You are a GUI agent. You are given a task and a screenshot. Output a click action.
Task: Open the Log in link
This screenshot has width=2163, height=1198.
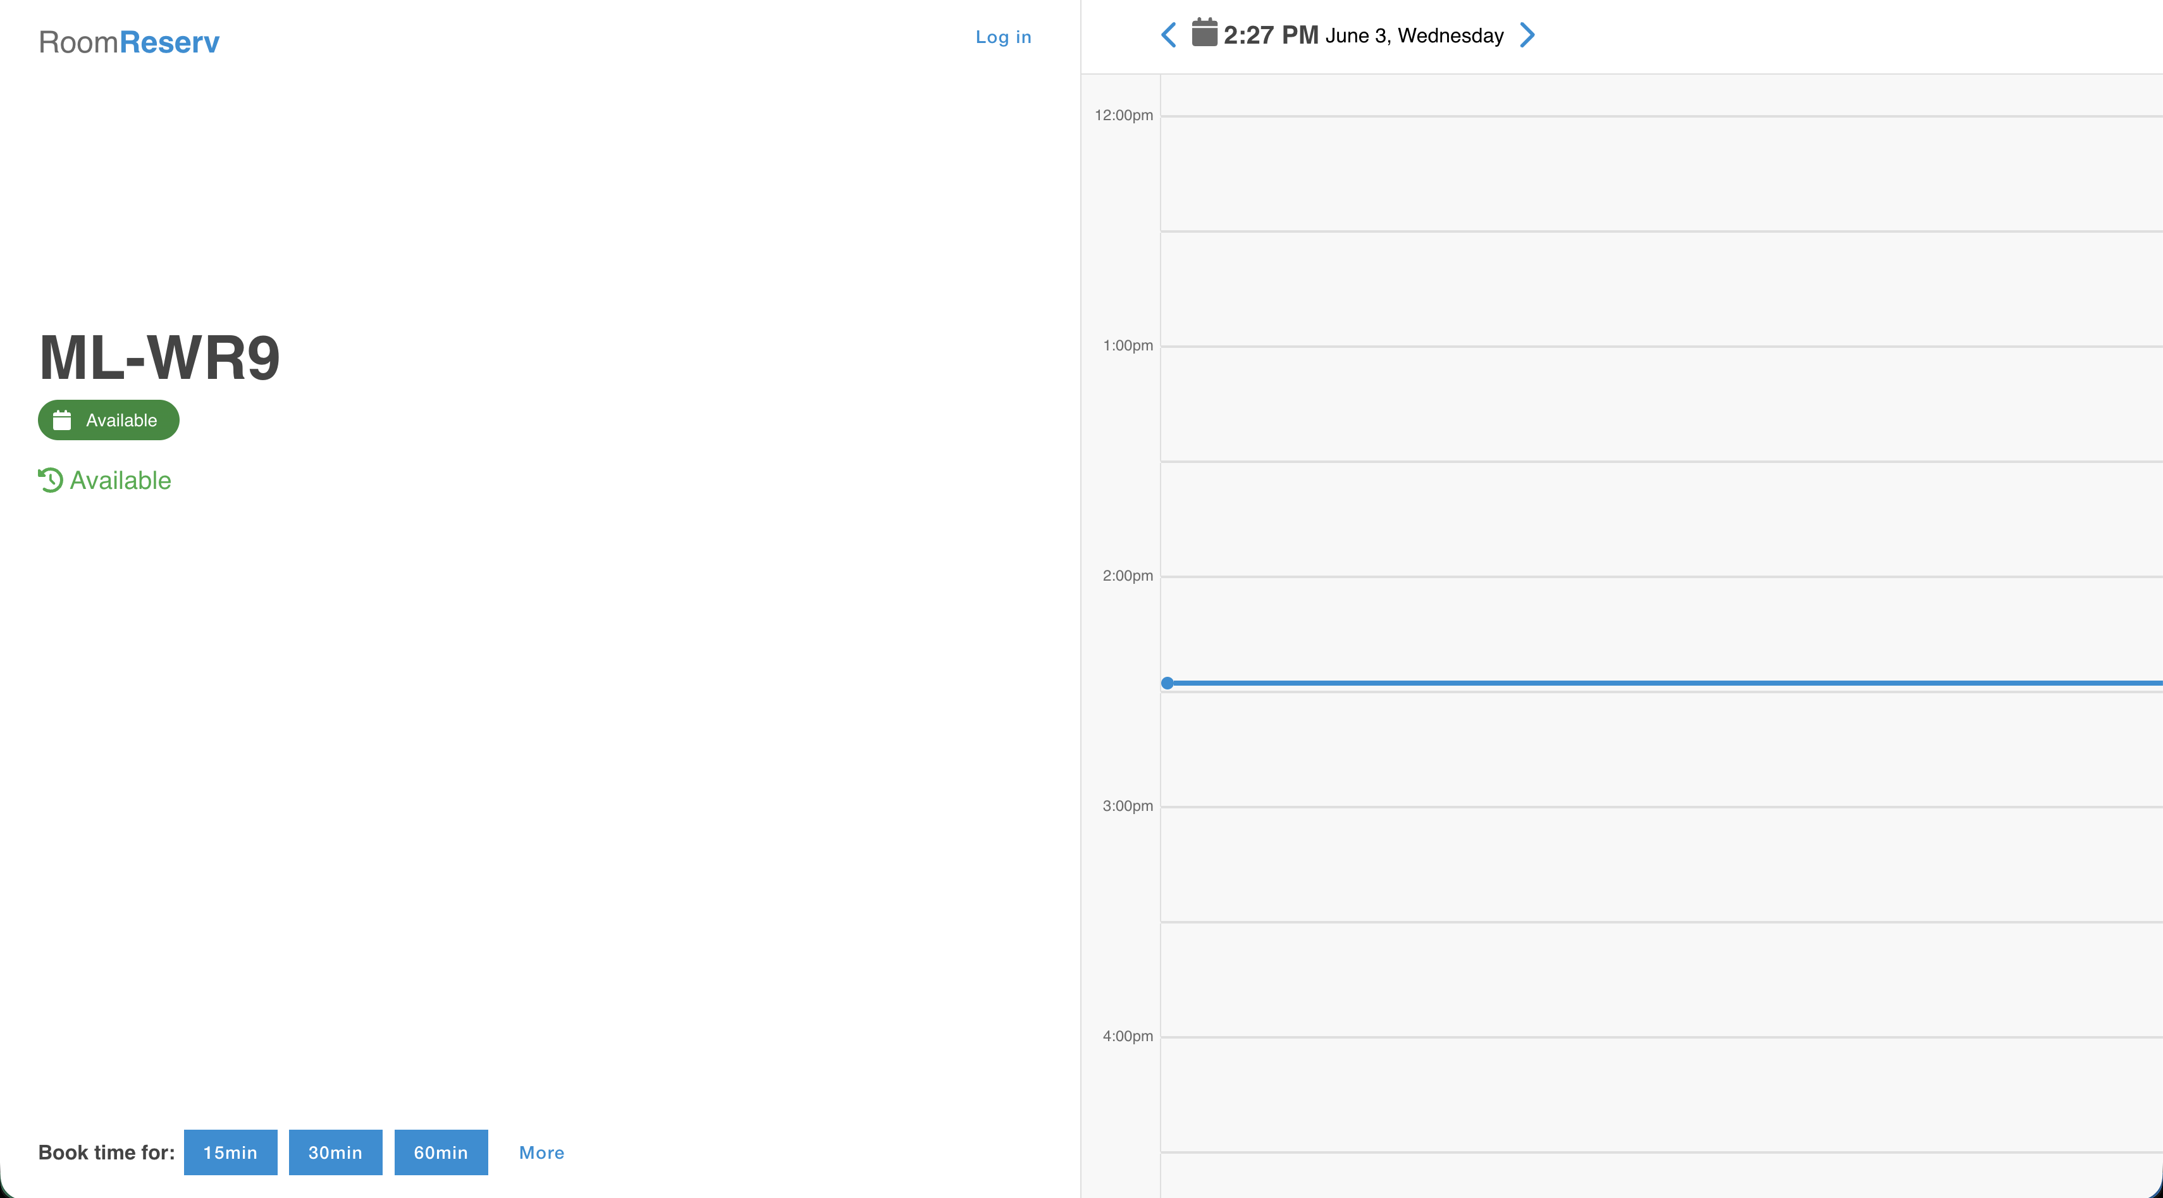(x=1004, y=37)
